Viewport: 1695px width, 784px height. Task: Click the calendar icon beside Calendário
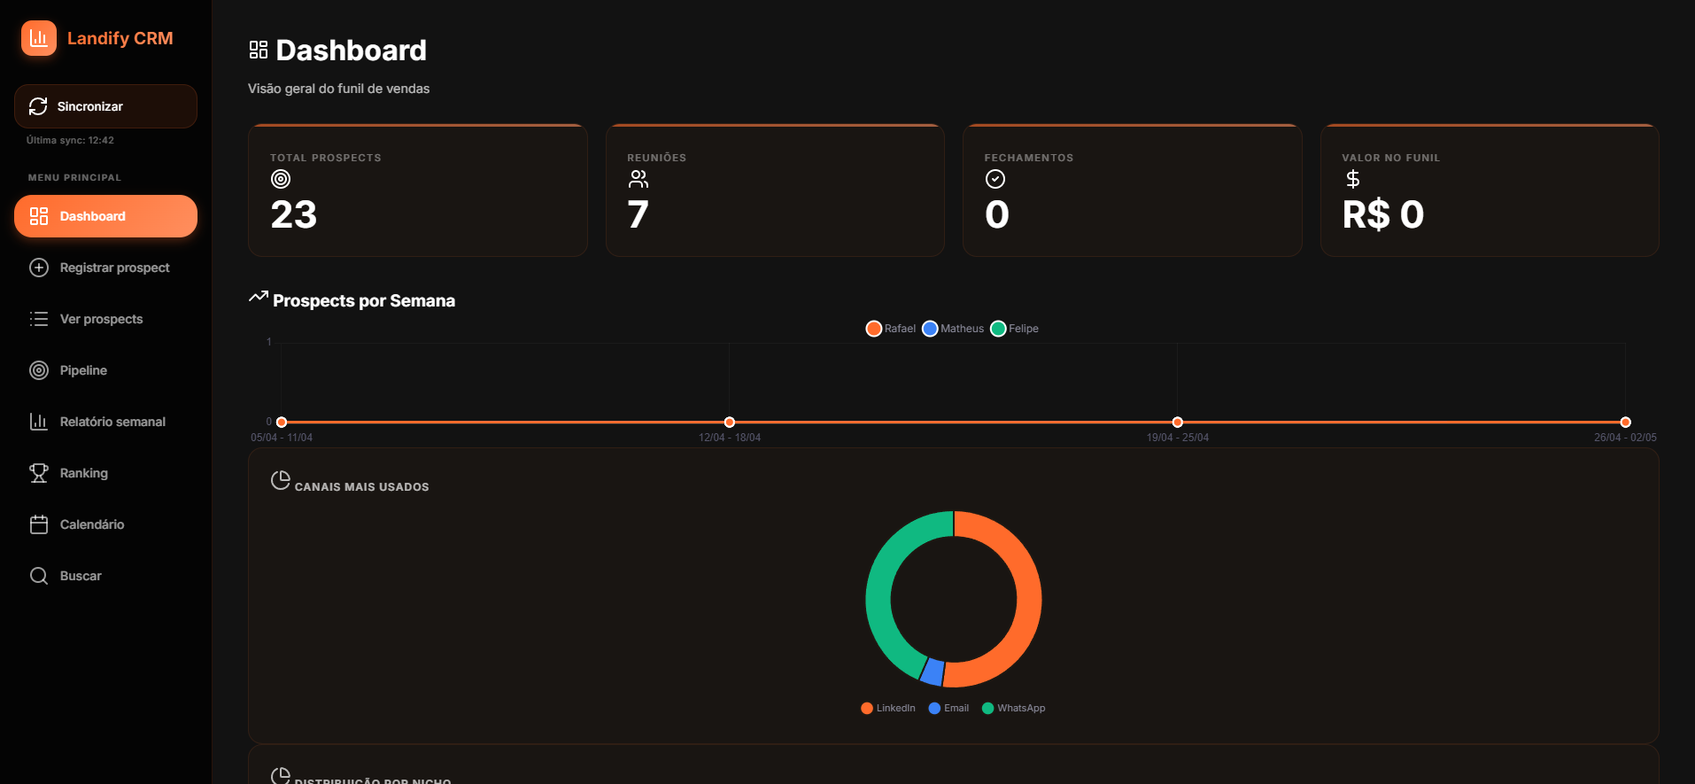point(39,524)
